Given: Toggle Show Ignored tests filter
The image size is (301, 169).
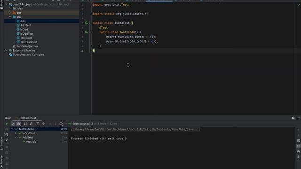Looking at the screenshot, I should [x=18, y=124].
